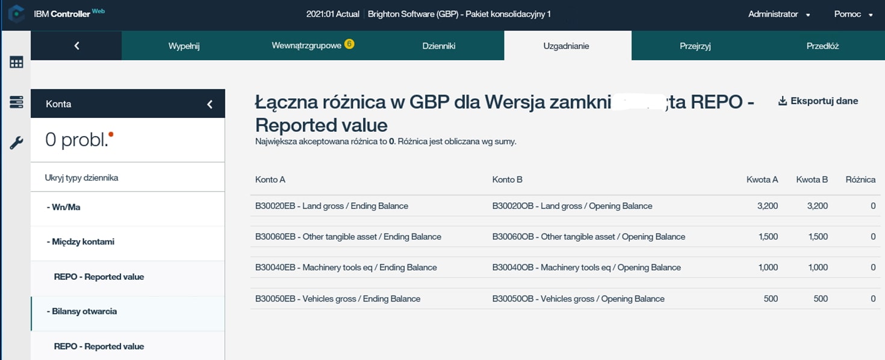Click Ukryj typy dziennika link

pos(81,178)
